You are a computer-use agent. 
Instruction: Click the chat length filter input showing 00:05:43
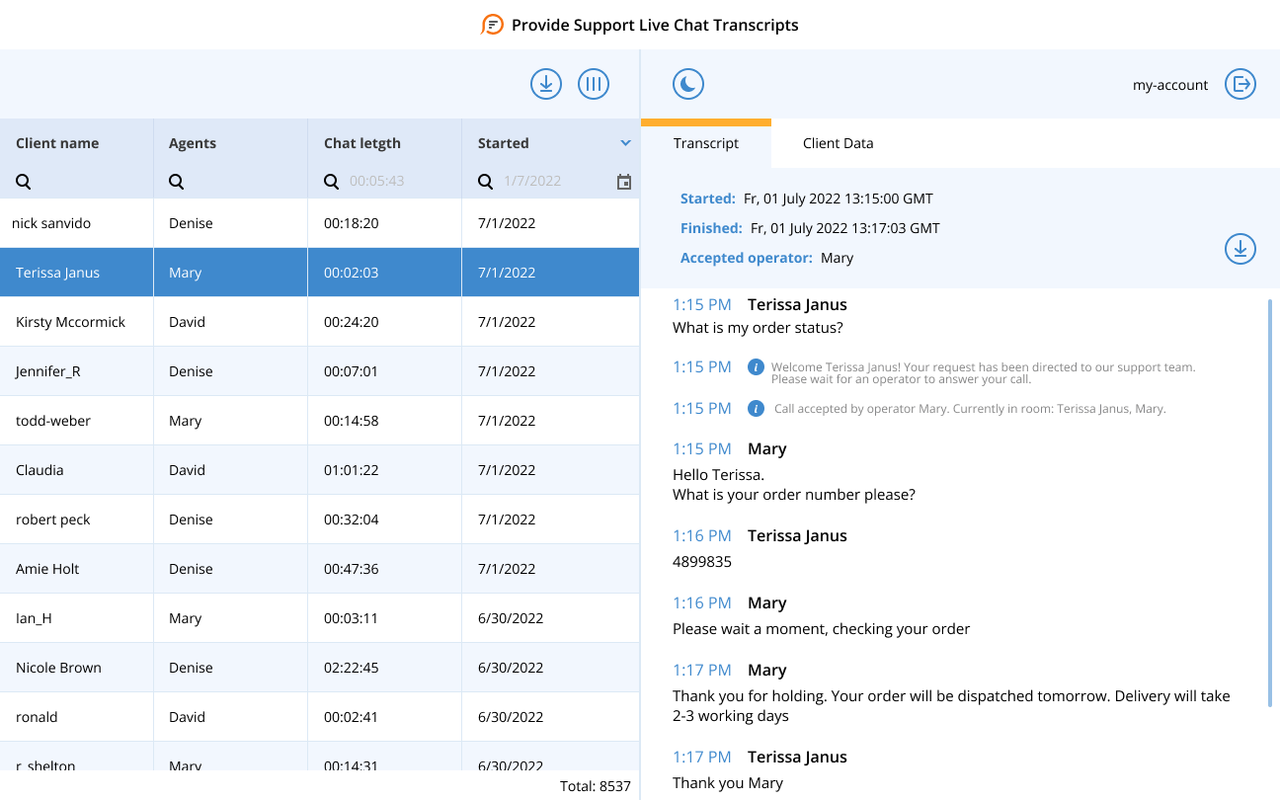[x=375, y=182]
